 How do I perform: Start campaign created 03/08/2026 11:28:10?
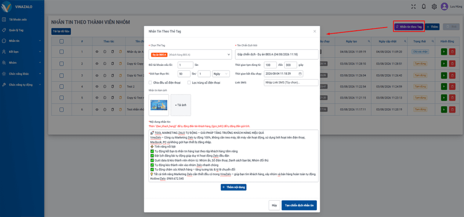tap(444, 64)
